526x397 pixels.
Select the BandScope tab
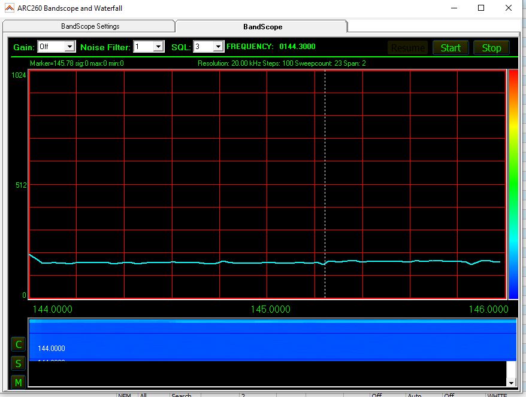[x=262, y=27]
